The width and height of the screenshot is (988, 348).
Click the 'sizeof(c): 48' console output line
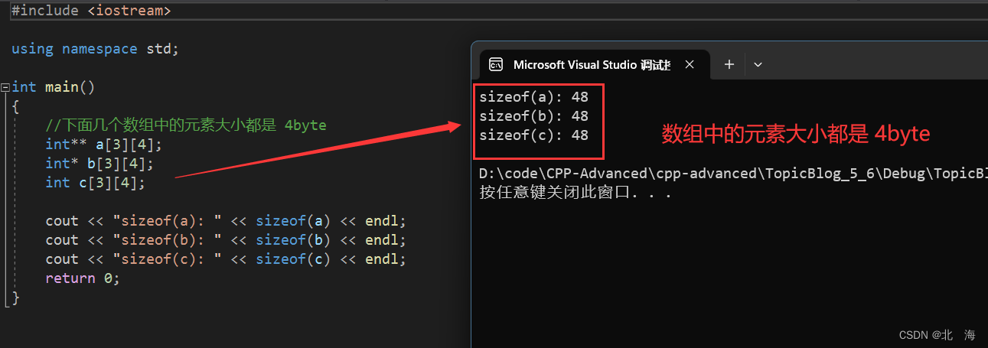tap(533, 135)
